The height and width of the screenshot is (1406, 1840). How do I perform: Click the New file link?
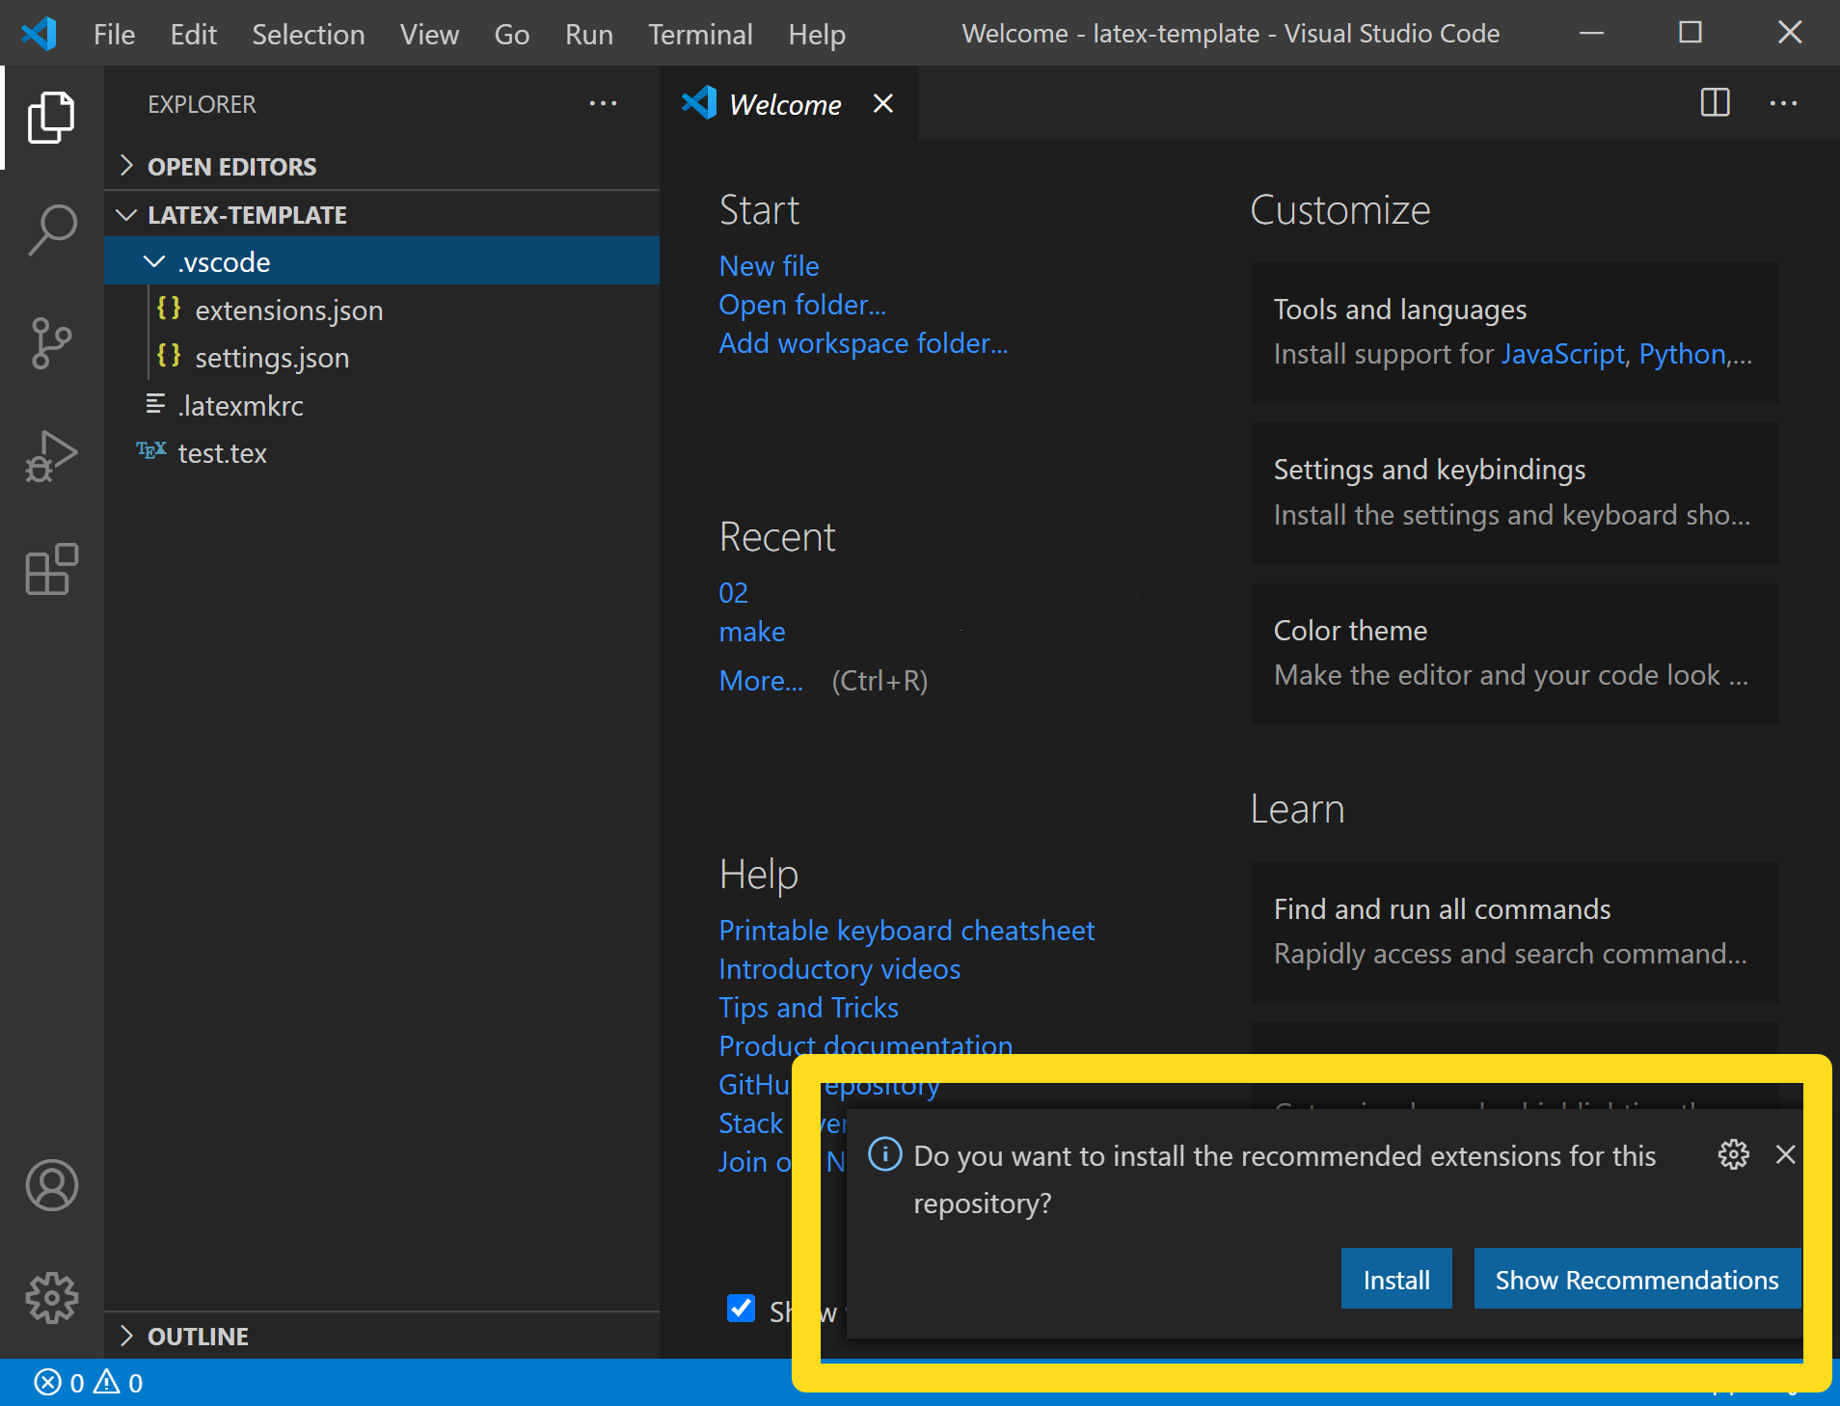click(769, 265)
